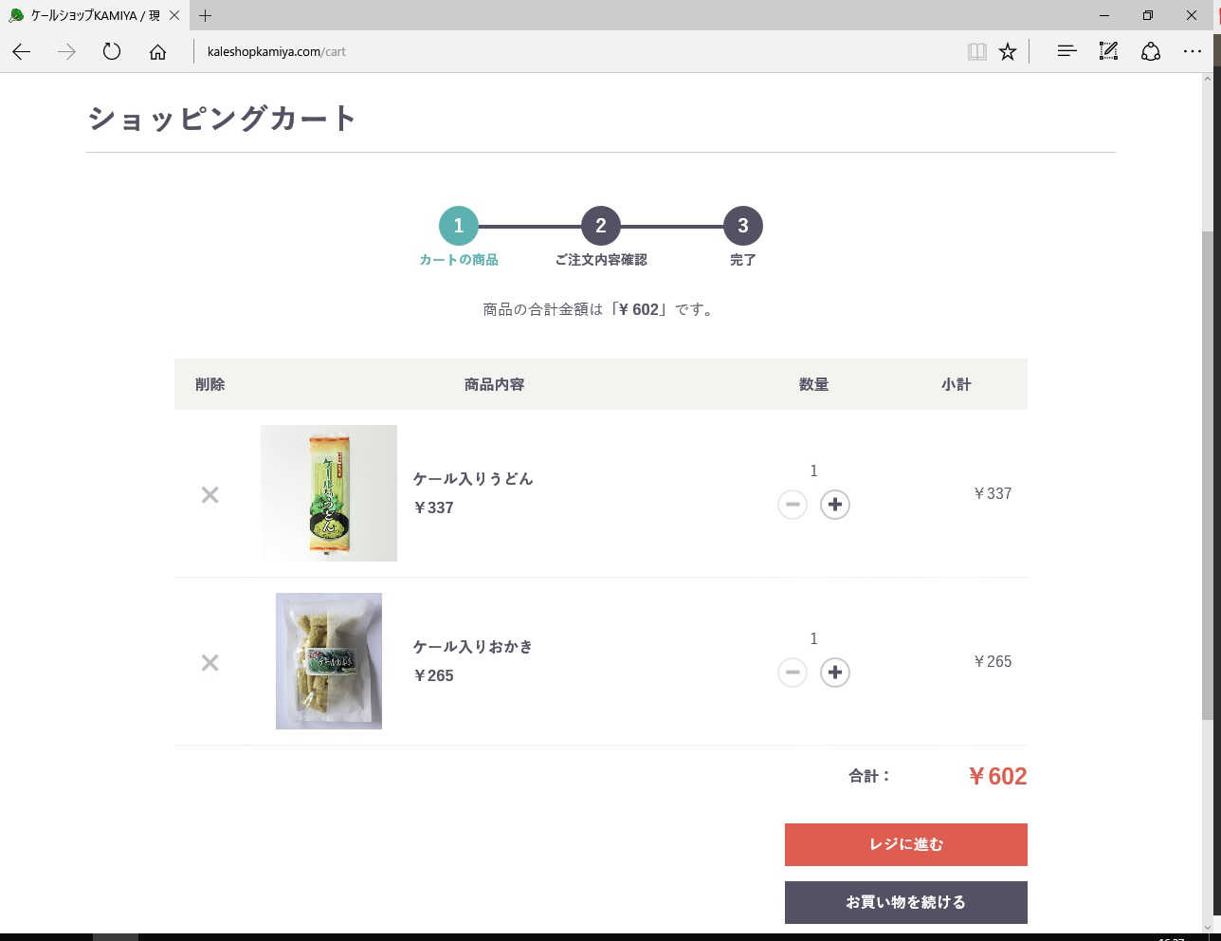Image resolution: width=1221 pixels, height=941 pixels.
Task: Click the レジに進む checkout button
Action: [x=905, y=844]
